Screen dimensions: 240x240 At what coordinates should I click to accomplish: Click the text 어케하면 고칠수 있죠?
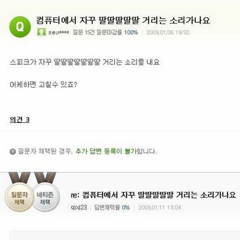click(x=43, y=84)
